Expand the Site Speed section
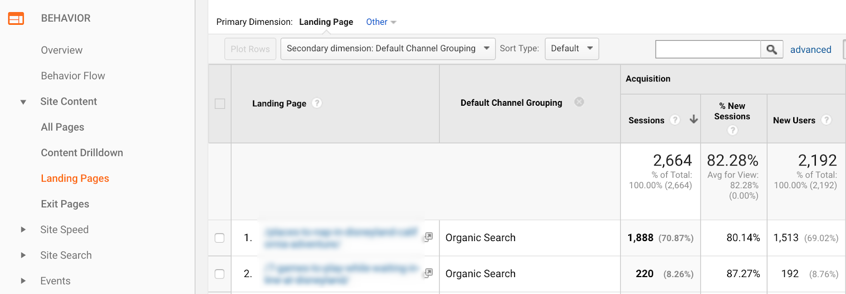 coord(23,229)
